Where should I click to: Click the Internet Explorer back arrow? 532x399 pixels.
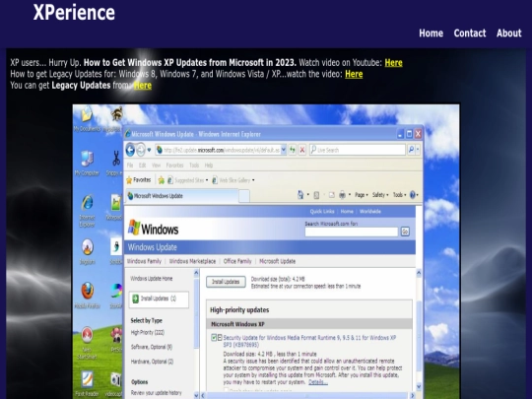[x=130, y=150]
